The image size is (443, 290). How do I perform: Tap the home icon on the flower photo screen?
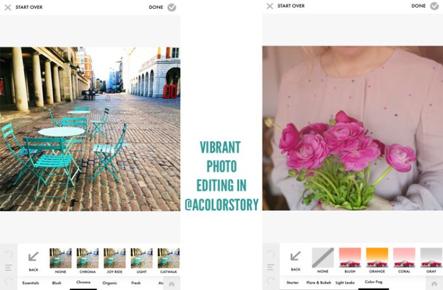pos(434,284)
